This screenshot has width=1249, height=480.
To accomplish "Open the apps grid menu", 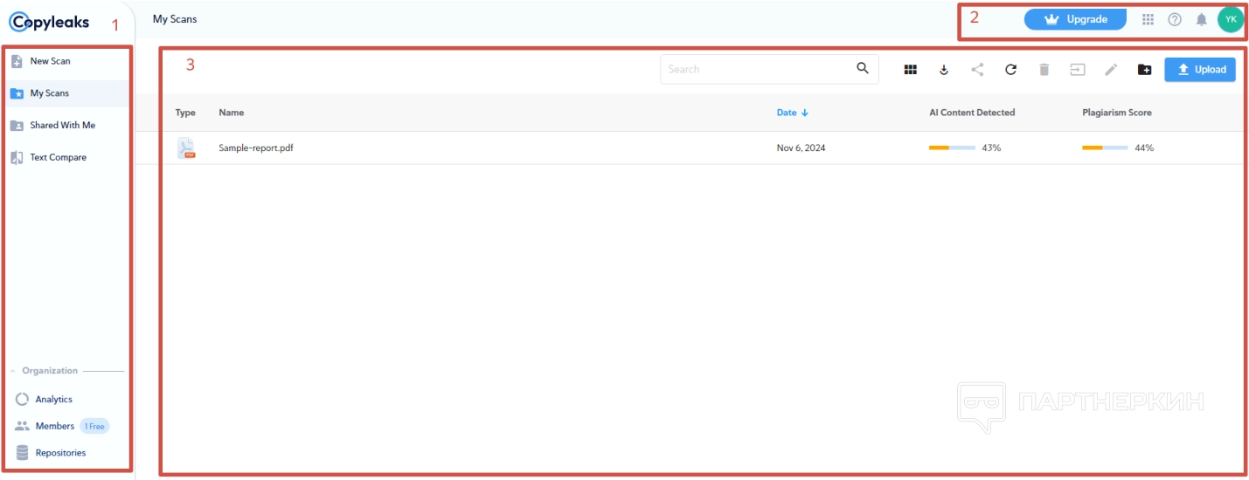I will (x=1148, y=19).
